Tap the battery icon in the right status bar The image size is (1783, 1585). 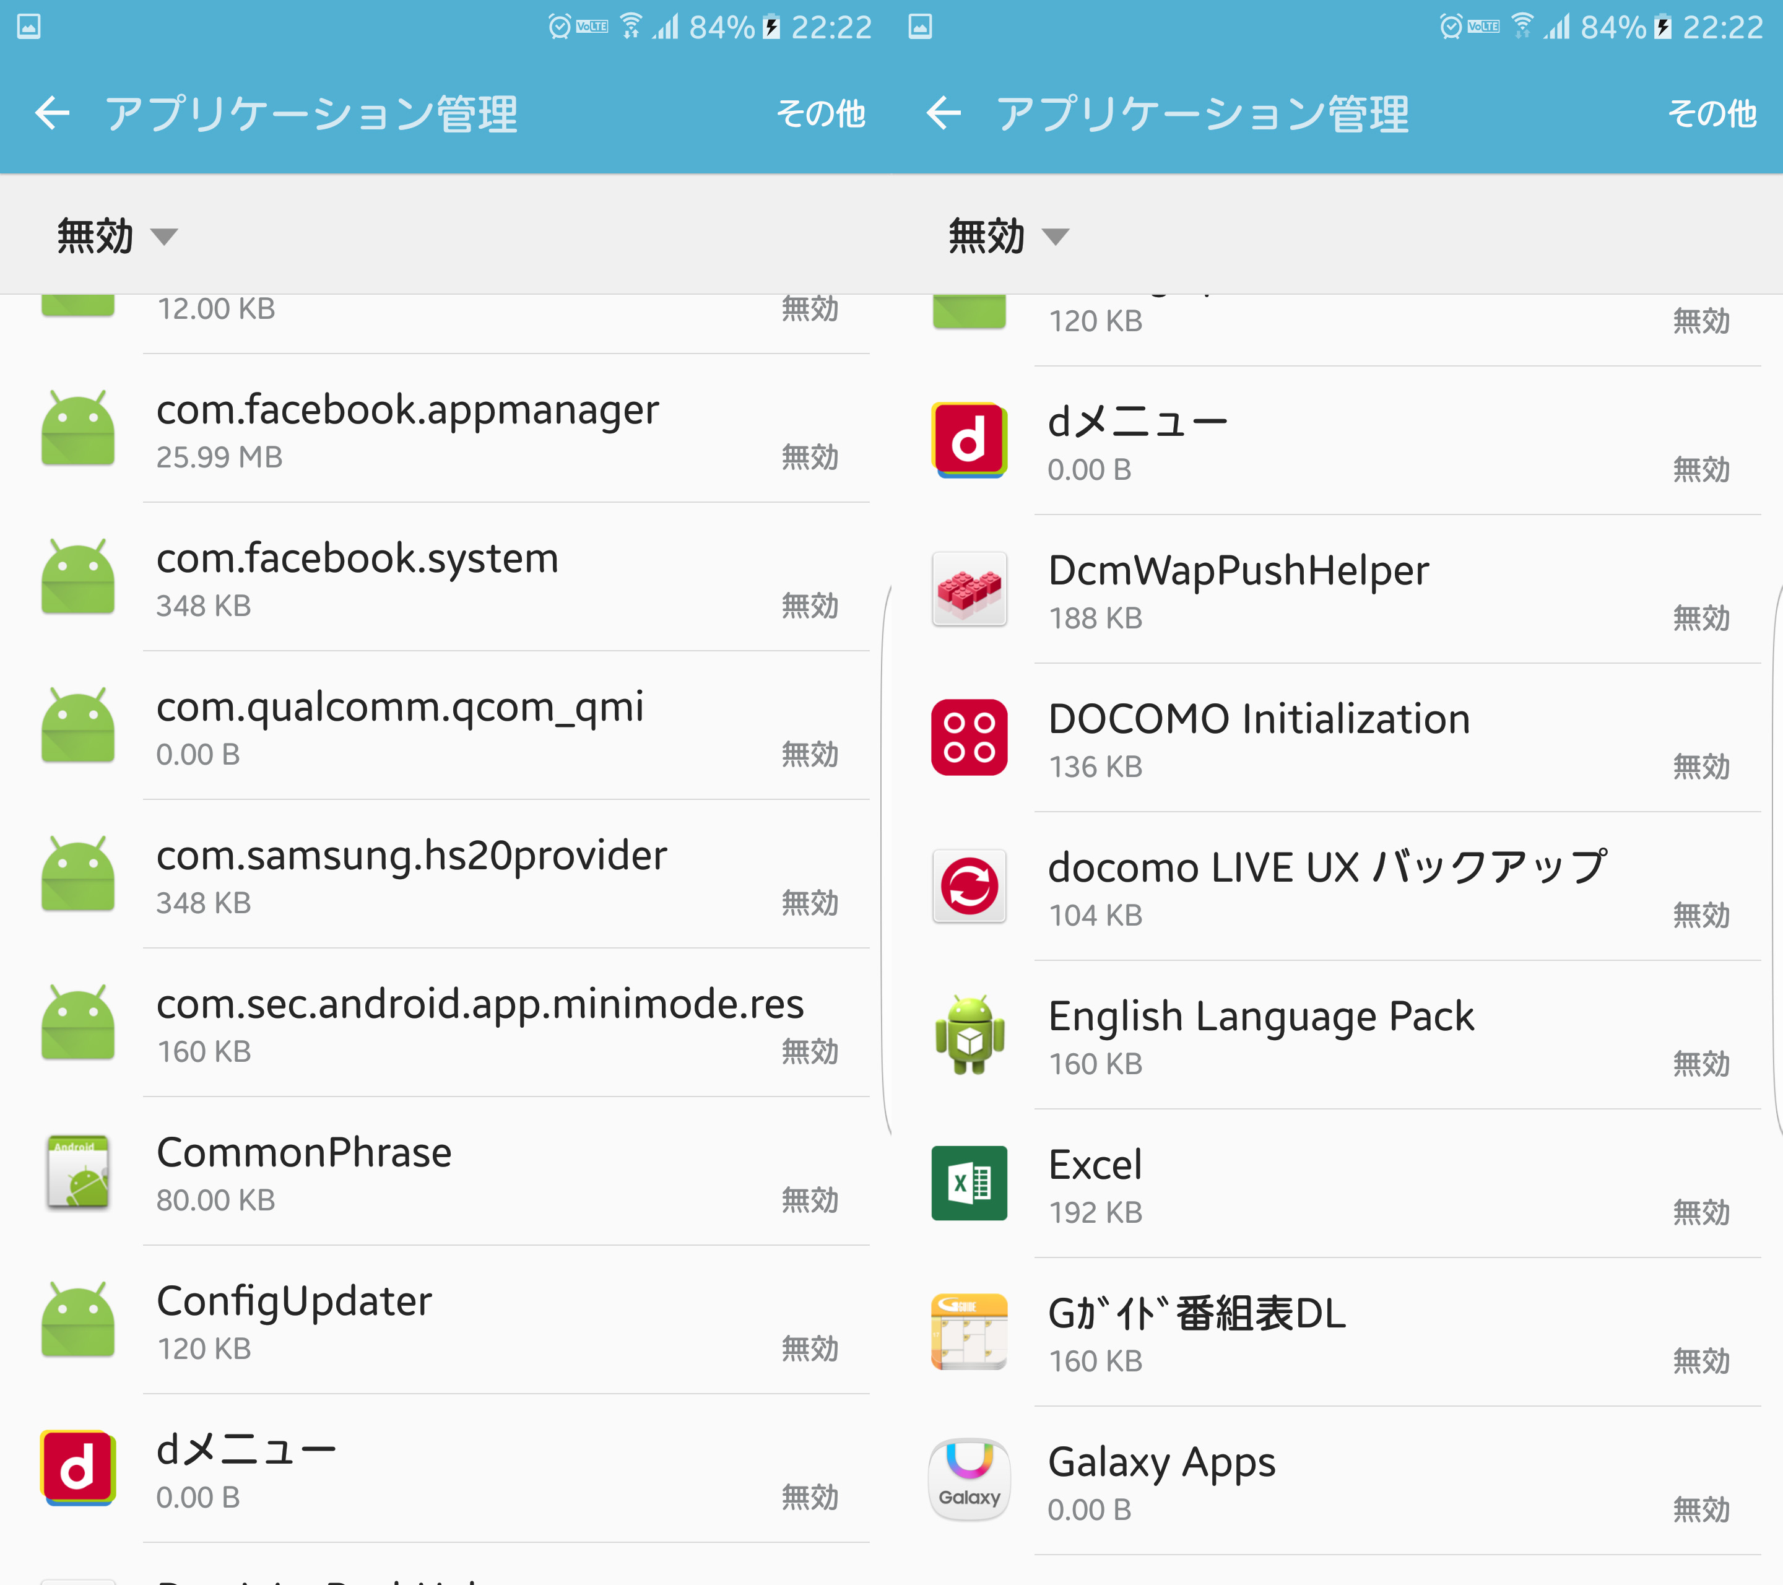pyautogui.click(x=1663, y=26)
